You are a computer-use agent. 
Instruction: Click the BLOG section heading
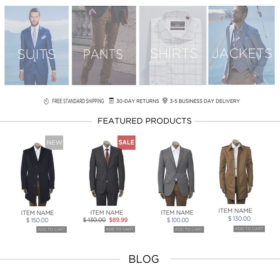coord(144,259)
